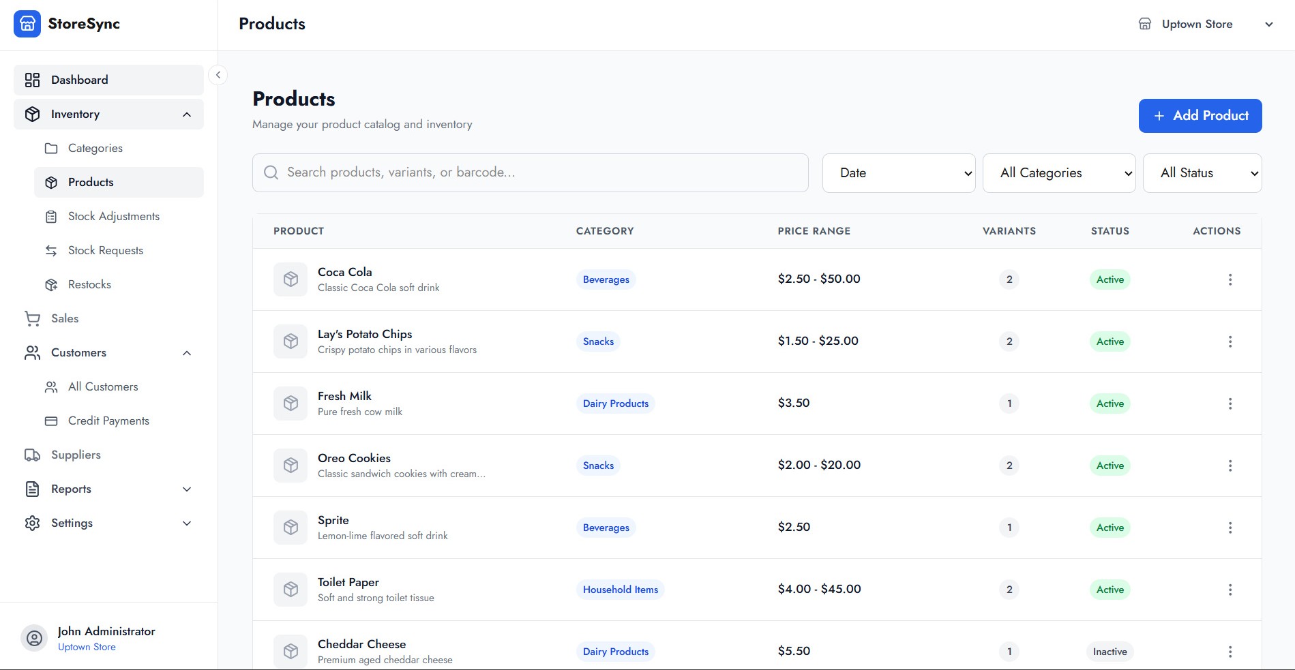Viewport: 1295px width, 670px height.
Task: Open actions menu for Fresh Milk
Action: click(x=1230, y=403)
